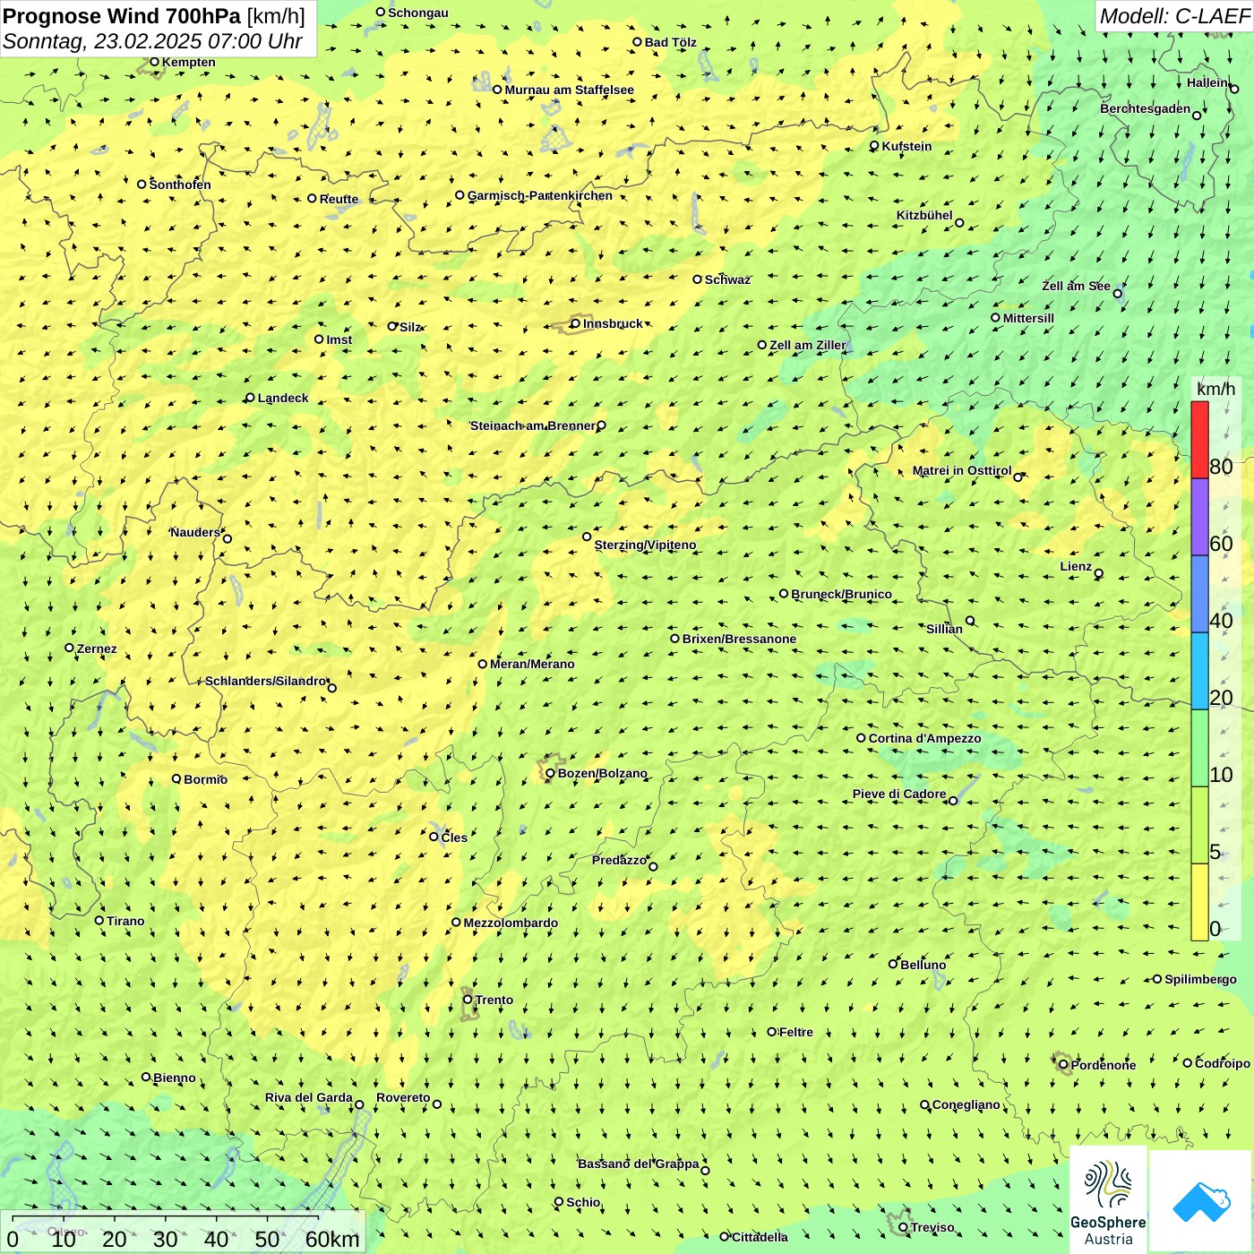The image size is (1254, 1254).
Task: Click the cyan 20 km/h legend color
Action: point(1199,671)
